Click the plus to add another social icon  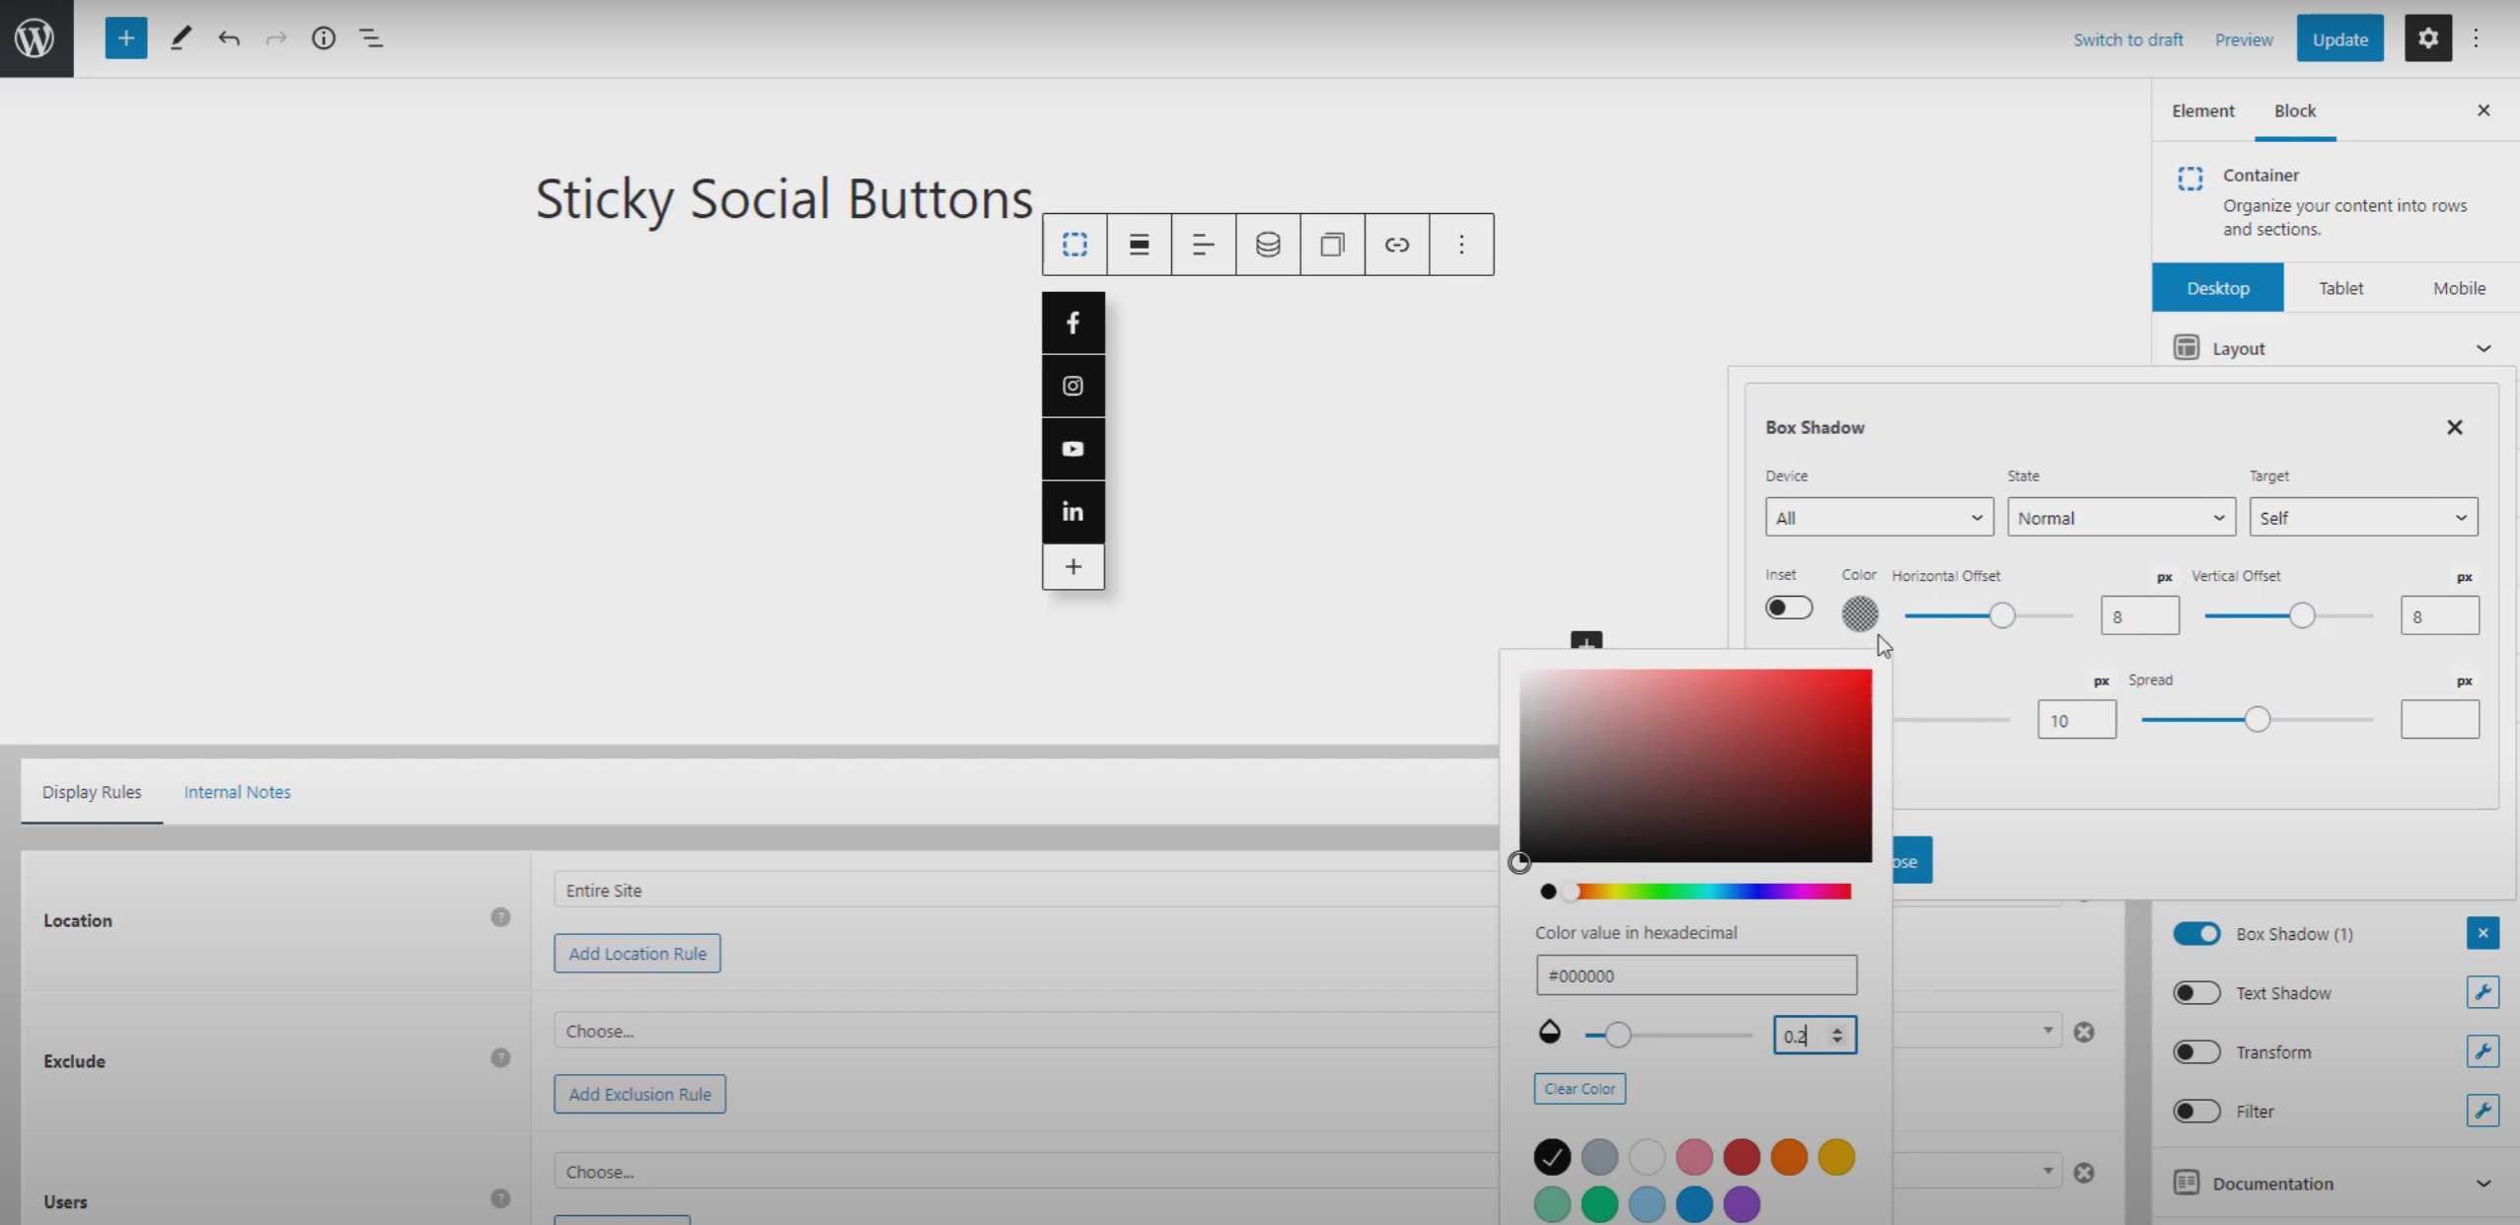tap(1072, 567)
